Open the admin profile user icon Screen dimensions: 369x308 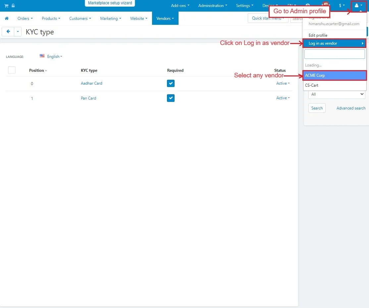tap(358, 6)
